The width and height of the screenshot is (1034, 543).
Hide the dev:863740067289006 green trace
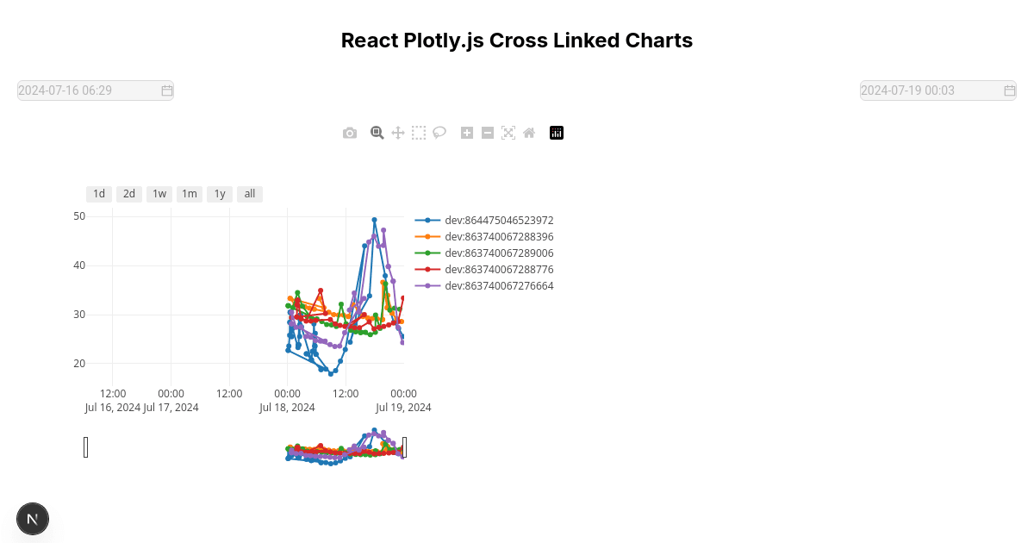point(498,253)
